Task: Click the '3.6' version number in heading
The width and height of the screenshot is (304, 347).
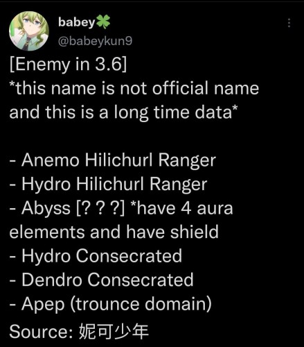Action: [x=109, y=65]
